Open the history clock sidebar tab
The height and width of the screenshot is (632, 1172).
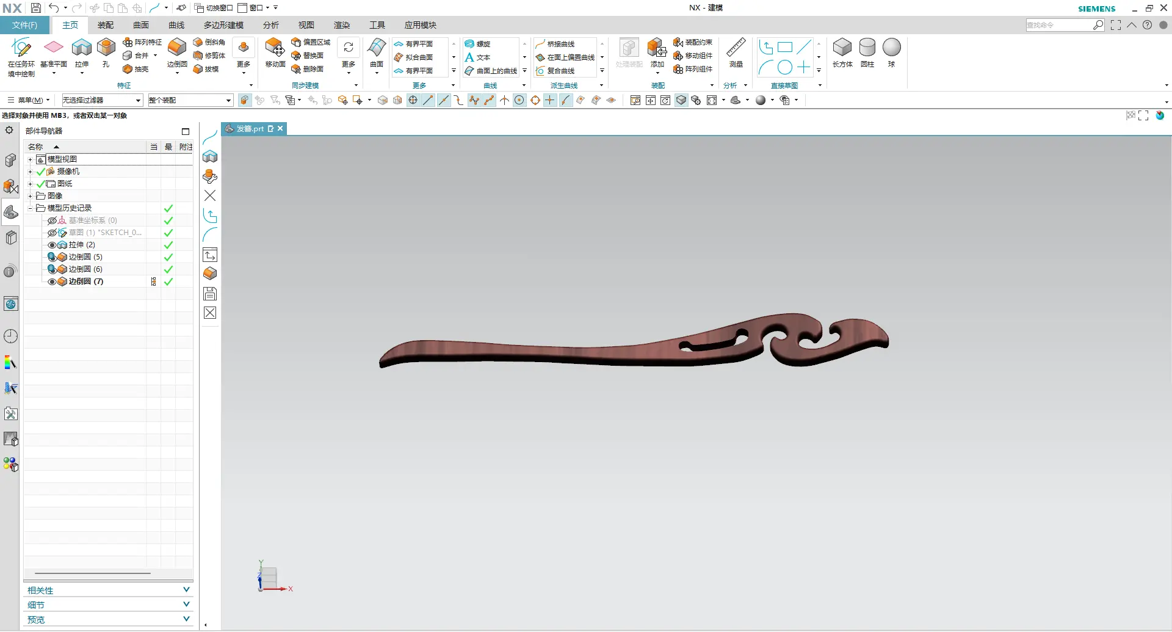click(x=10, y=336)
